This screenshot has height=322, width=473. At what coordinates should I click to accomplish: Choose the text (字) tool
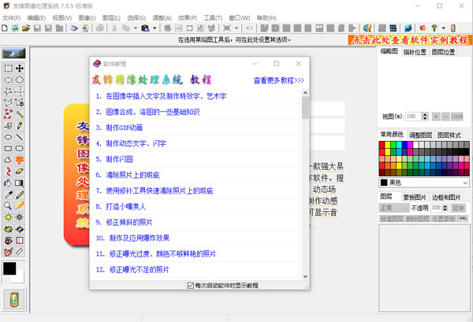(20, 159)
